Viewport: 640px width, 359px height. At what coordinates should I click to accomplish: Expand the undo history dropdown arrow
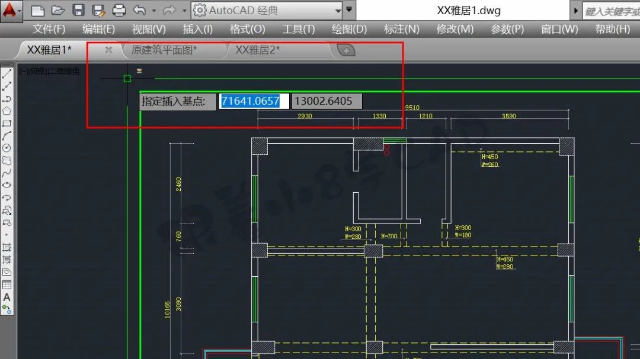click(154, 11)
